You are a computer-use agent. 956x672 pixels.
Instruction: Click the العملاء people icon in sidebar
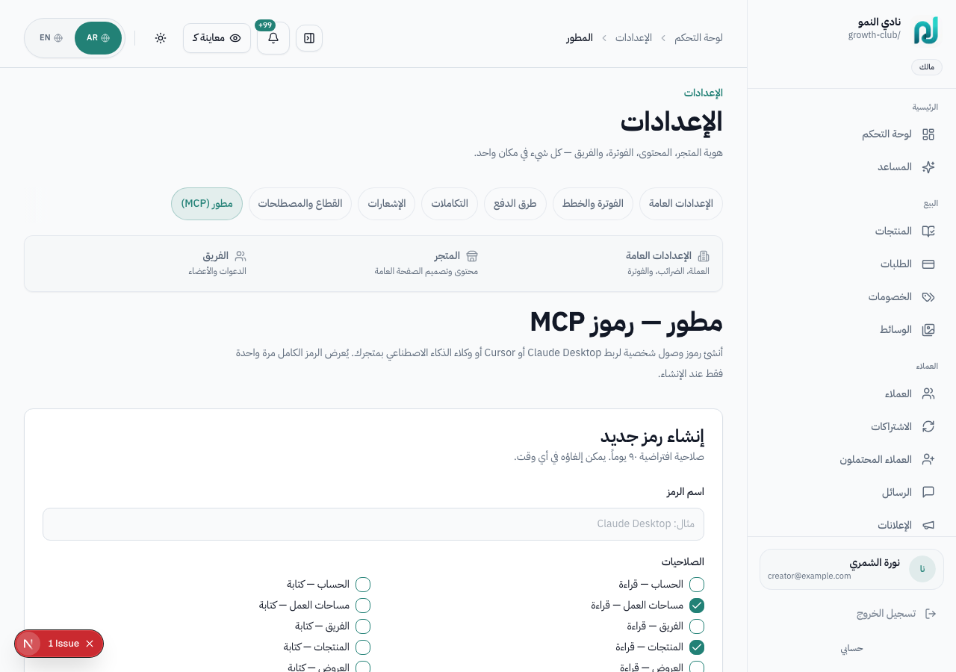(x=928, y=393)
